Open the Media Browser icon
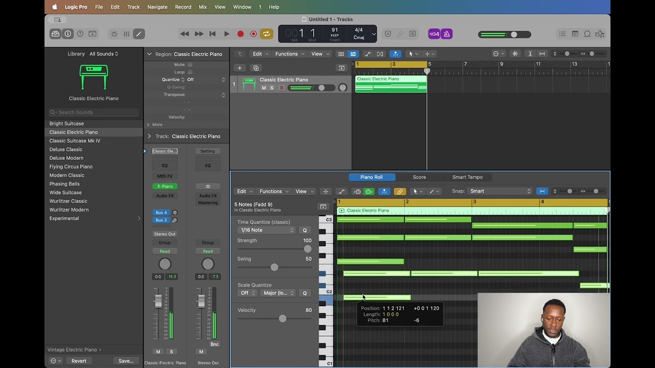 click(600, 34)
